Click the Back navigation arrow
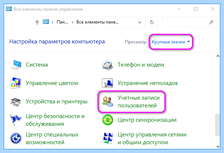This screenshot has height=153, width=224. [10, 22]
